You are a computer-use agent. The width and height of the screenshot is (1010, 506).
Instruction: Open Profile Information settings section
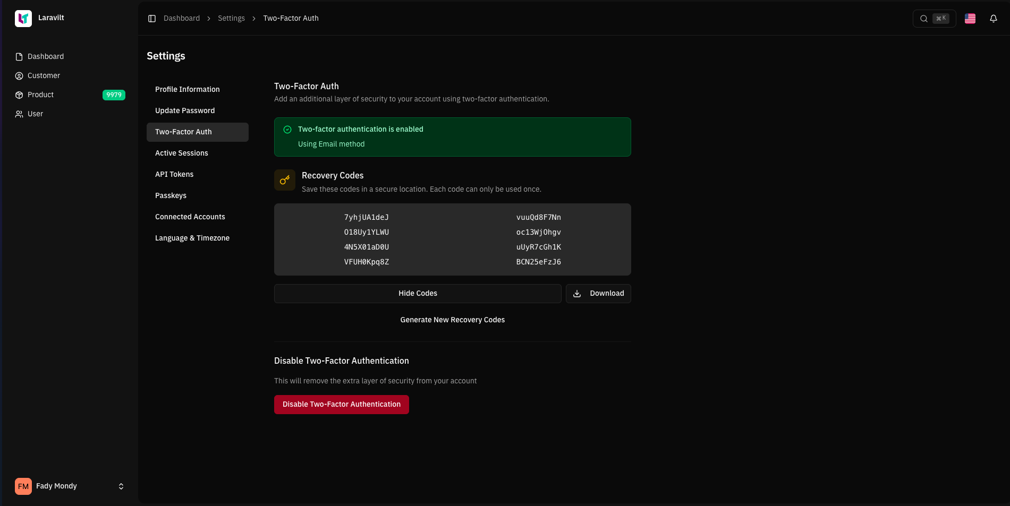pos(187,89)
